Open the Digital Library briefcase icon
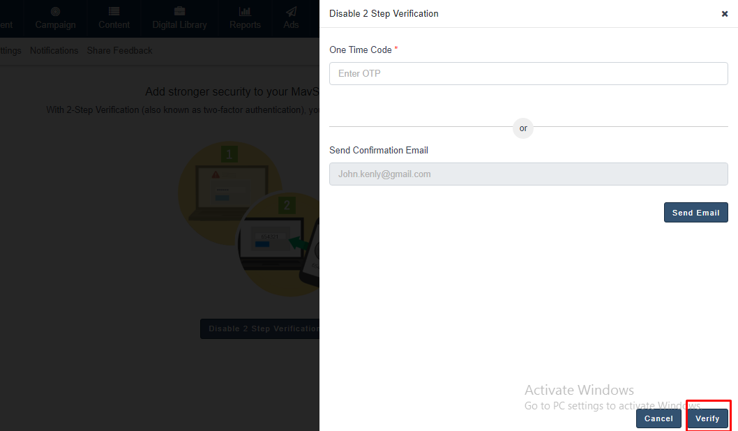 coord(179,12)
